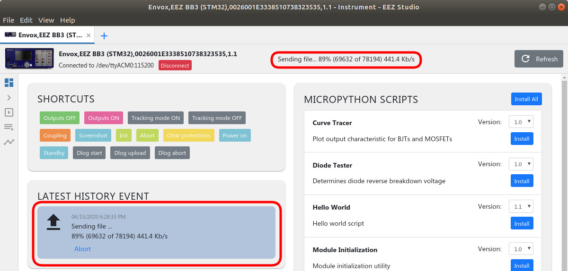Open the Help menu
Image resolution: width=568 pixels, height=271 pixels.
(68, 20)
